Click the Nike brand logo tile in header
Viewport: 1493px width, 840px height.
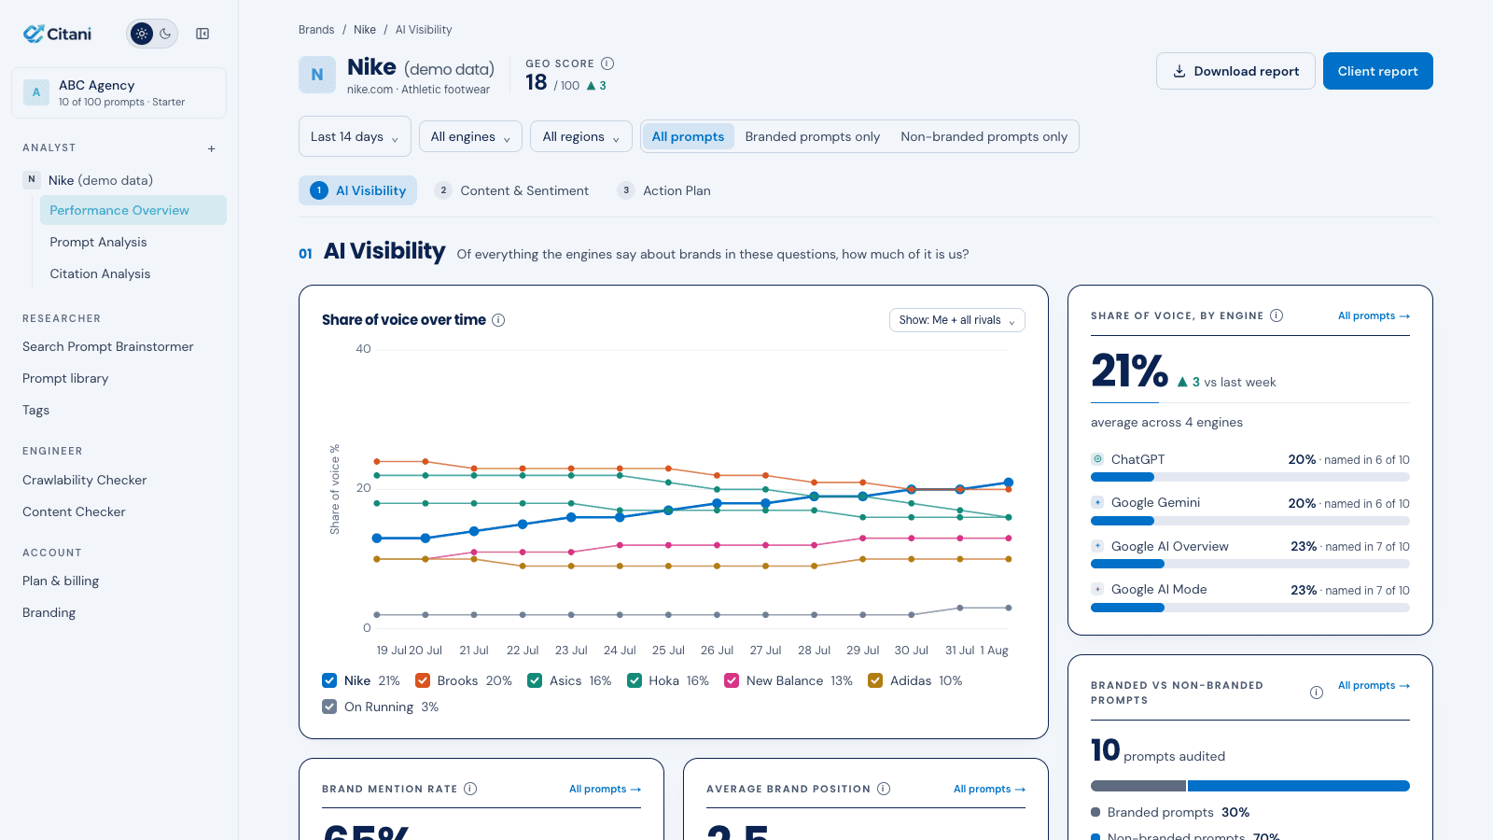tap(317, 75)
